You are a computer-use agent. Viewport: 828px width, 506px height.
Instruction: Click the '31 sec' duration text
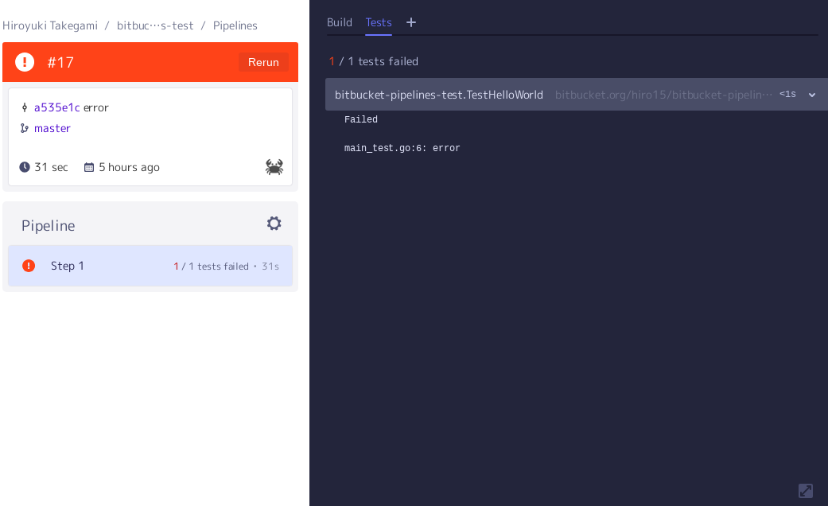pos(51,167)
